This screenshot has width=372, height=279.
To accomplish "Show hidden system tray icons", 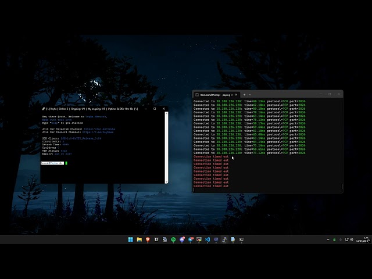I will tap(328, 239).
